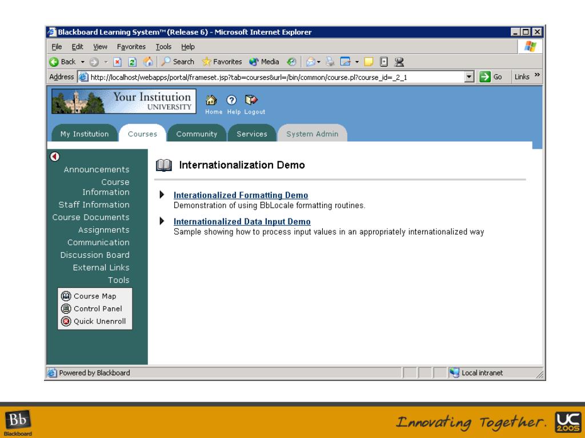Open the Favorites menu
Screen dimensions: 585x438
pos(131,47)
